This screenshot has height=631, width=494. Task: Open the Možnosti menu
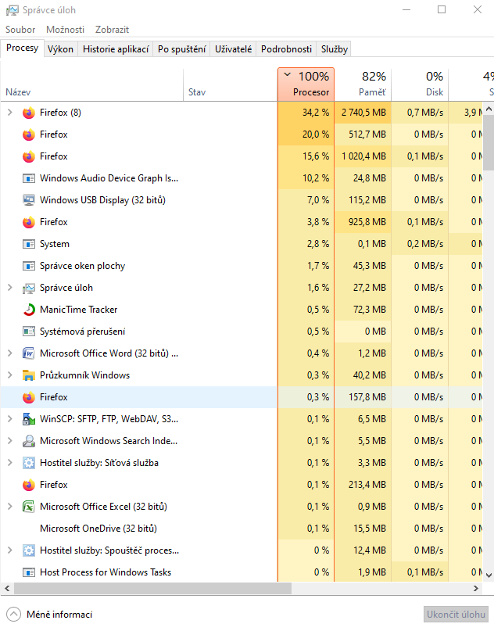(x=65, y=30)
